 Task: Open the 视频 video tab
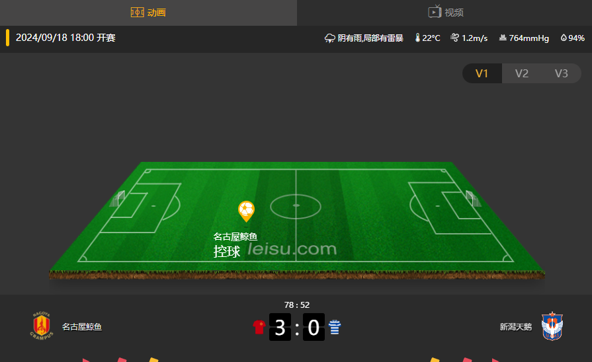(x=444, y=13)
